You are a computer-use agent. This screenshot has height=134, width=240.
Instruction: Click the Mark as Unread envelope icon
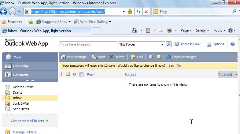(159, 57)
